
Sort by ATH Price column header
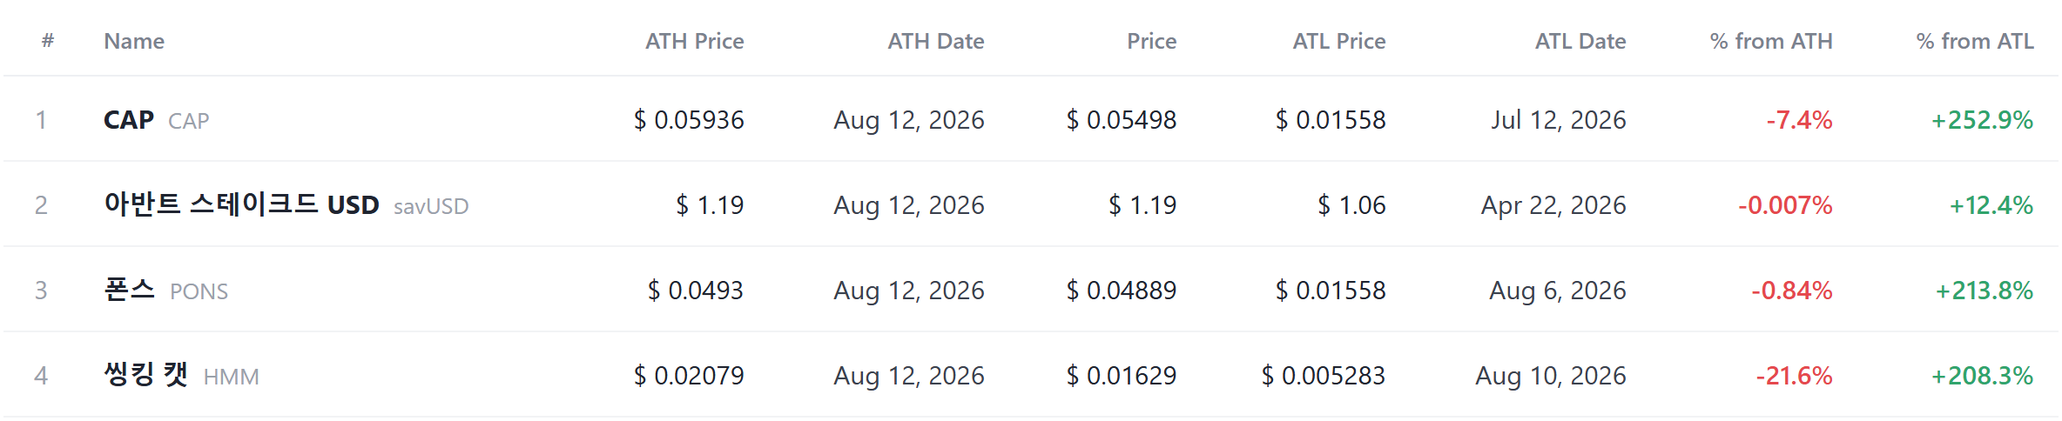coord(694,41)
